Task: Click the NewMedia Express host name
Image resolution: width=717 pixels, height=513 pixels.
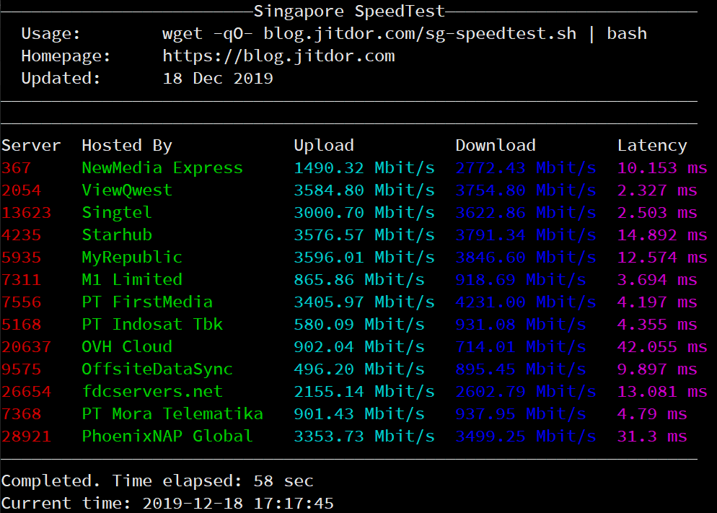Action: [162, 168]
